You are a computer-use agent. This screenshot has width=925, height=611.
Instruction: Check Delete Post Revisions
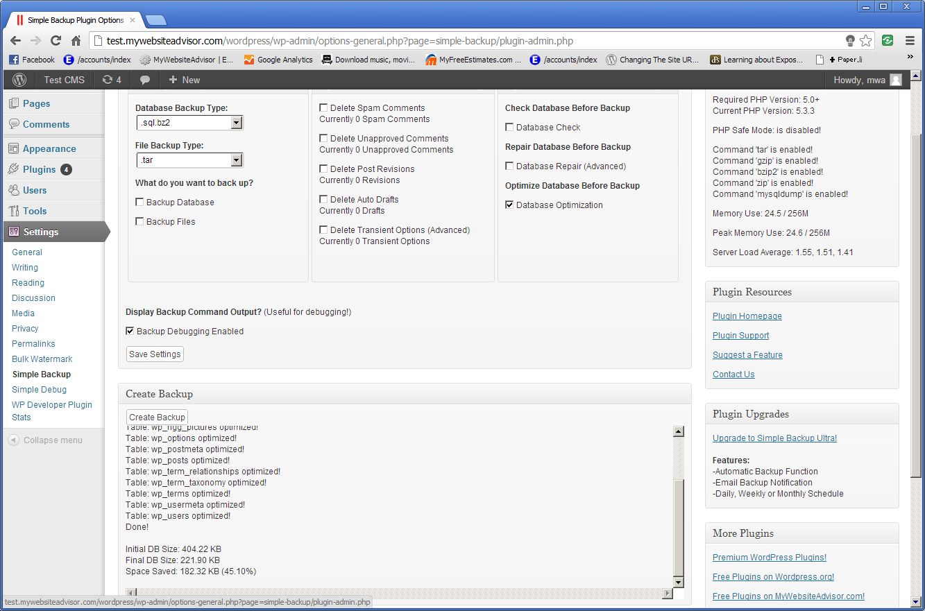tap(323, 169)
